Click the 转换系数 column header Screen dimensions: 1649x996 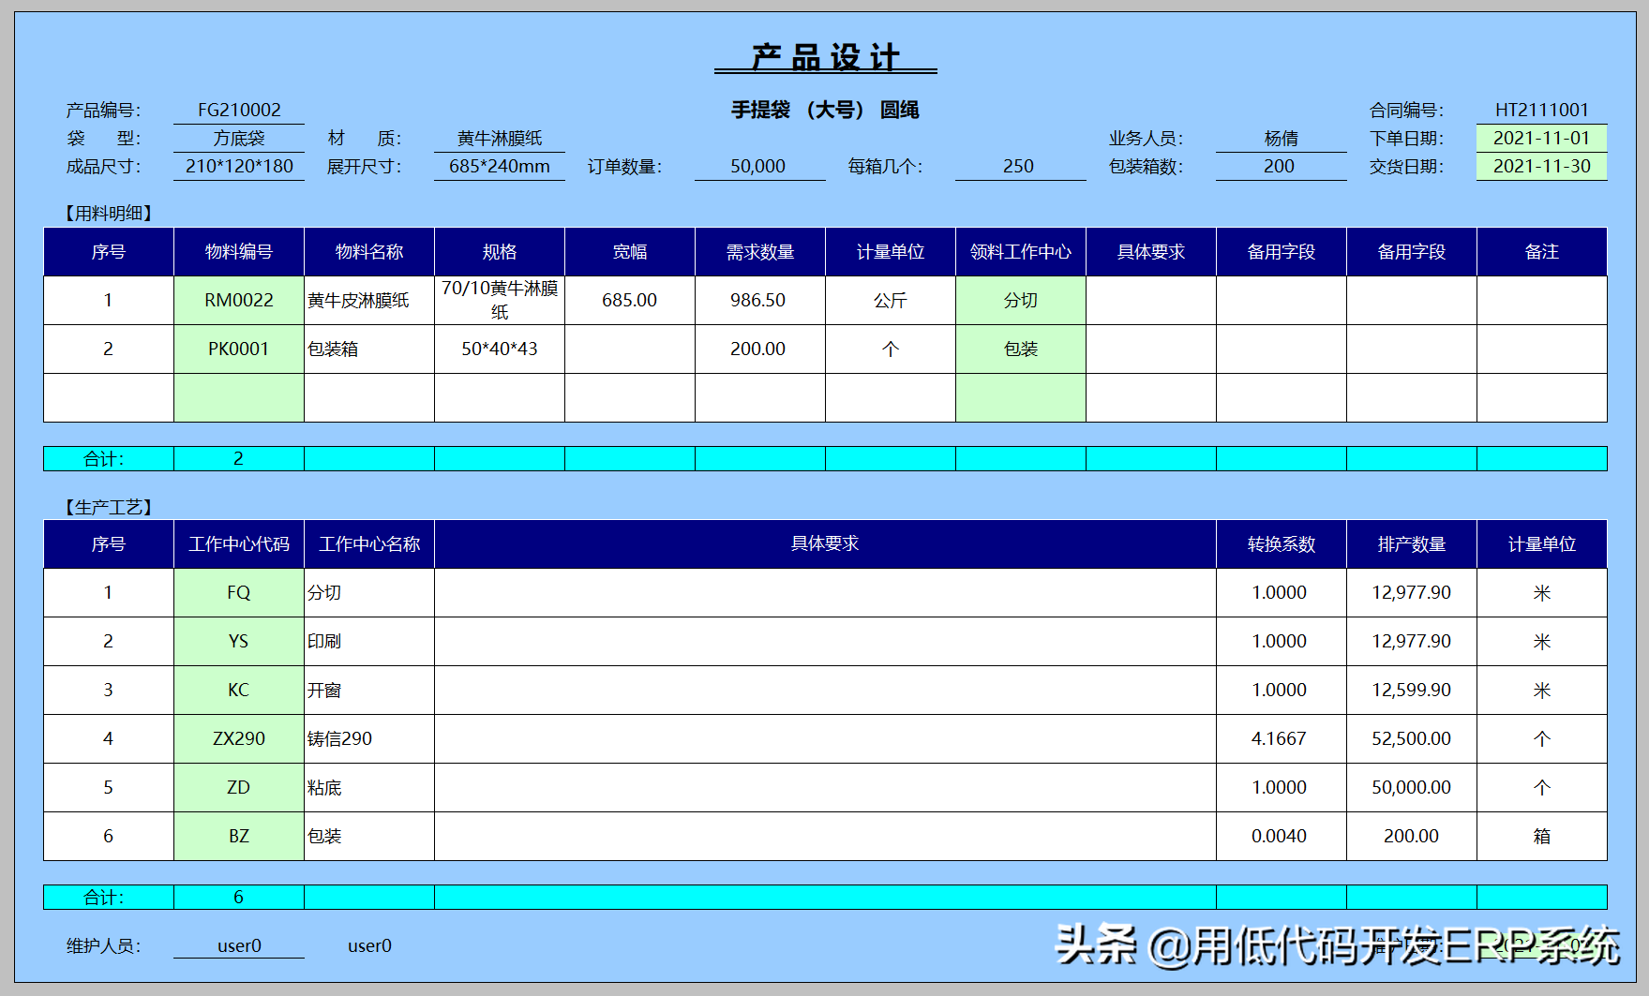point(1282,544)
